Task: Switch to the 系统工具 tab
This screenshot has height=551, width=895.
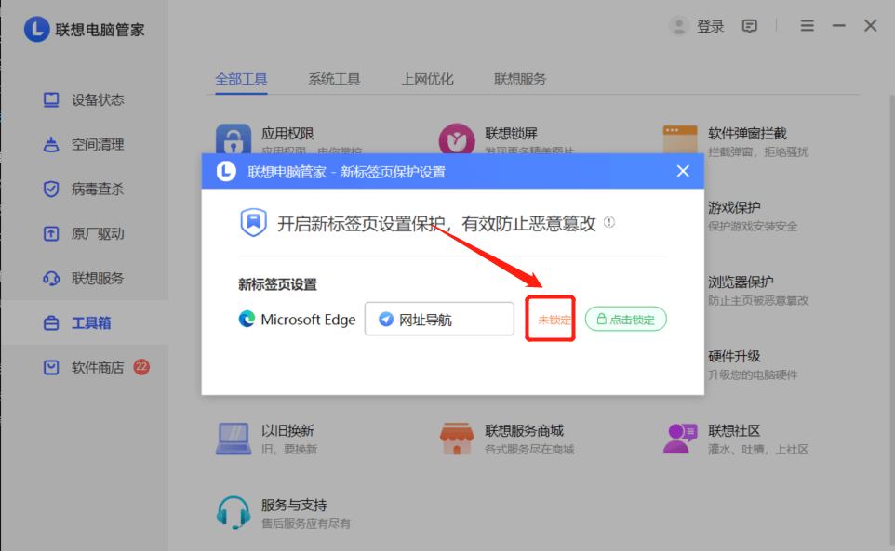Action: [x=334, y=79]
